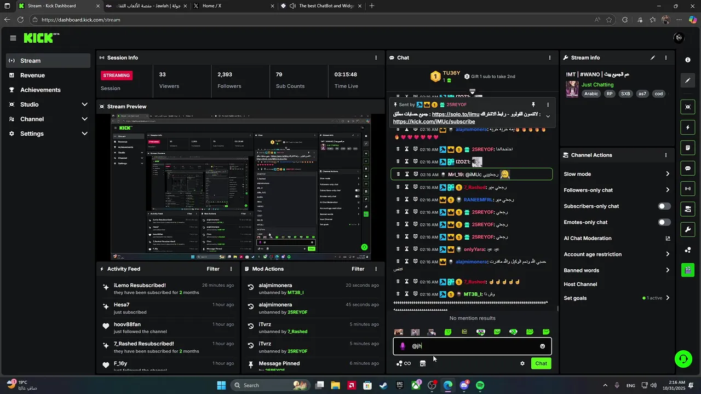Expand the Studio sidebar section
Screen dimensions: 701x394
pyautogui.click(x=48, y=105)
